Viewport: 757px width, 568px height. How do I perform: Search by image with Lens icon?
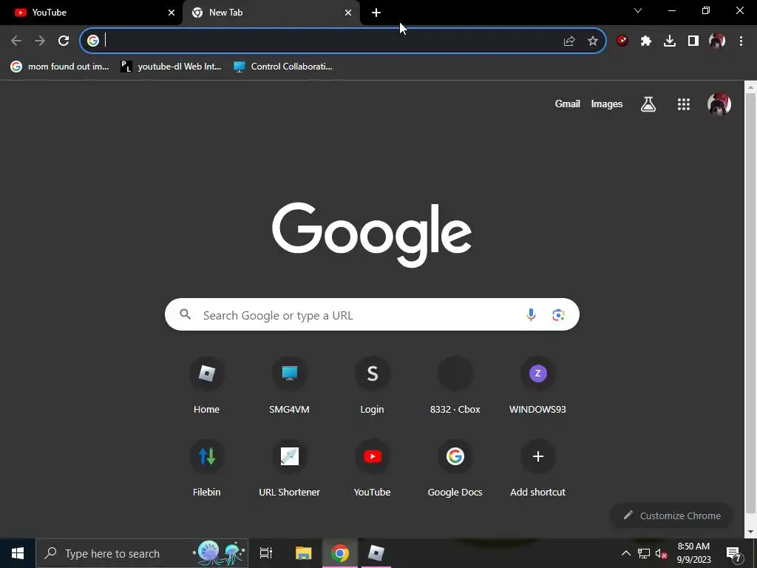[558, 315]
